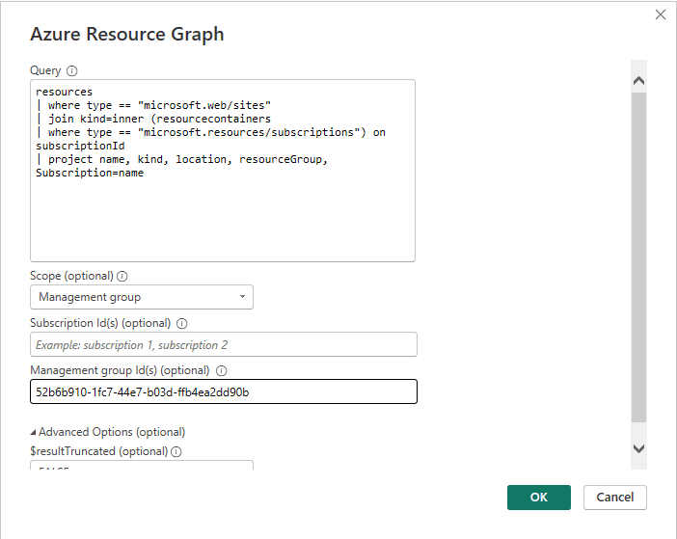The image size is (677, 539).
Task: Click the Query info icon
Action: (72, 70)
